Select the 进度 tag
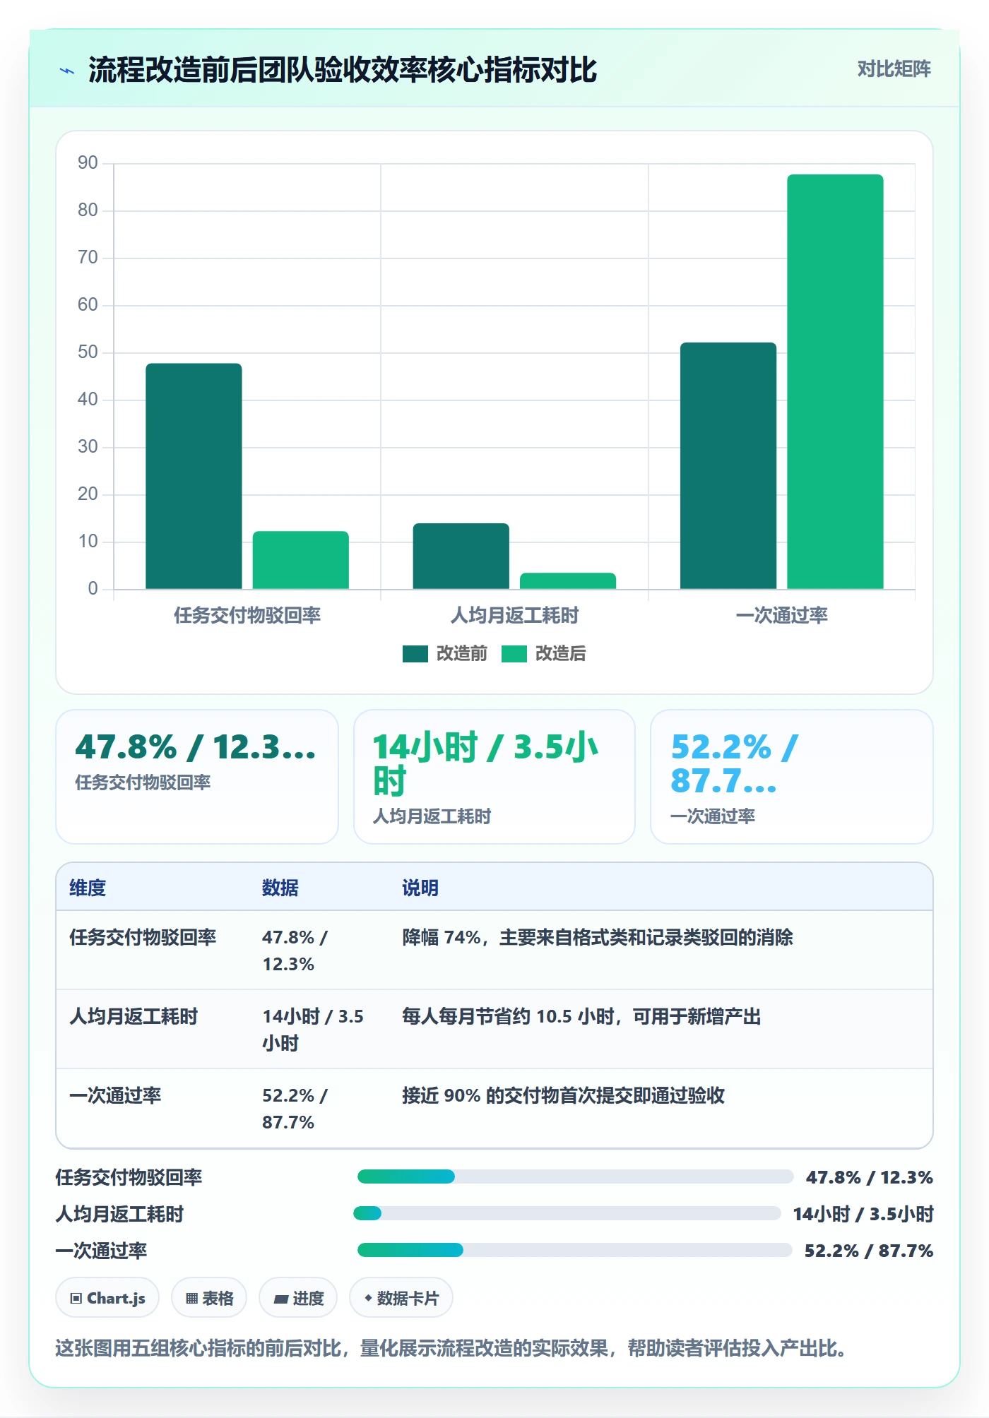989x1418 pixels. (298, 1298)
